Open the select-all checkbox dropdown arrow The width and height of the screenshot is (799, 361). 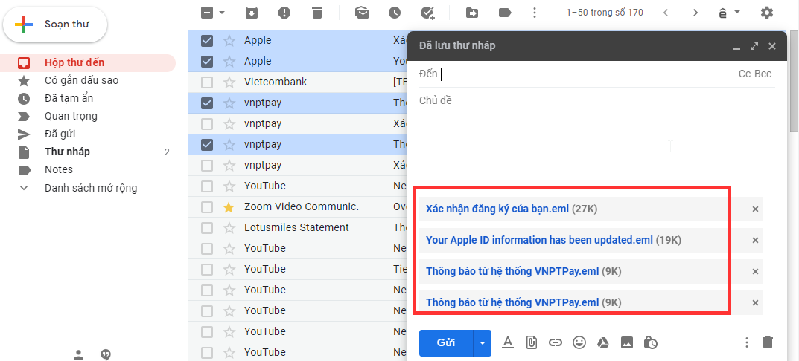pyautogui.click(x=222, y=13)
